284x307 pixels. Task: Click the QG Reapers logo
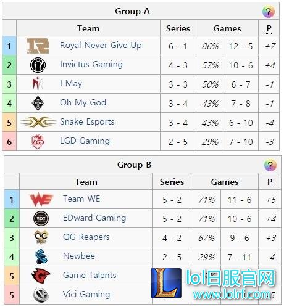[x=41, y=237]
